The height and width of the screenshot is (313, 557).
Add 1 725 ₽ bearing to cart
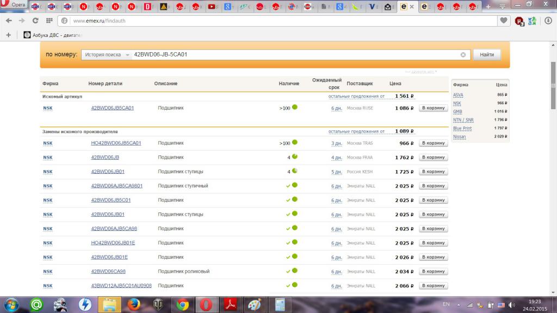tap(433, 171)
